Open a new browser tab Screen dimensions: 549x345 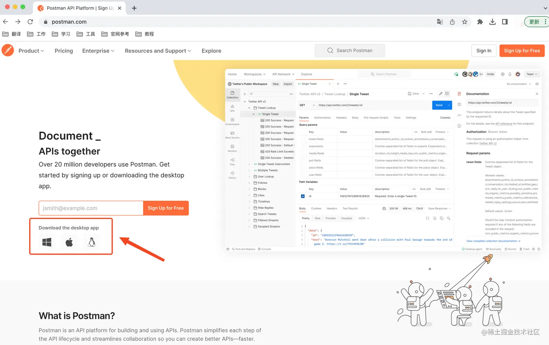(x=134, y=8)
